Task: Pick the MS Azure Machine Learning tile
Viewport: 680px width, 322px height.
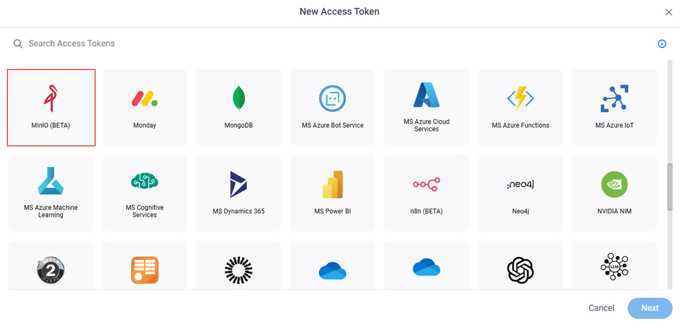Action: tap(50, 193)
